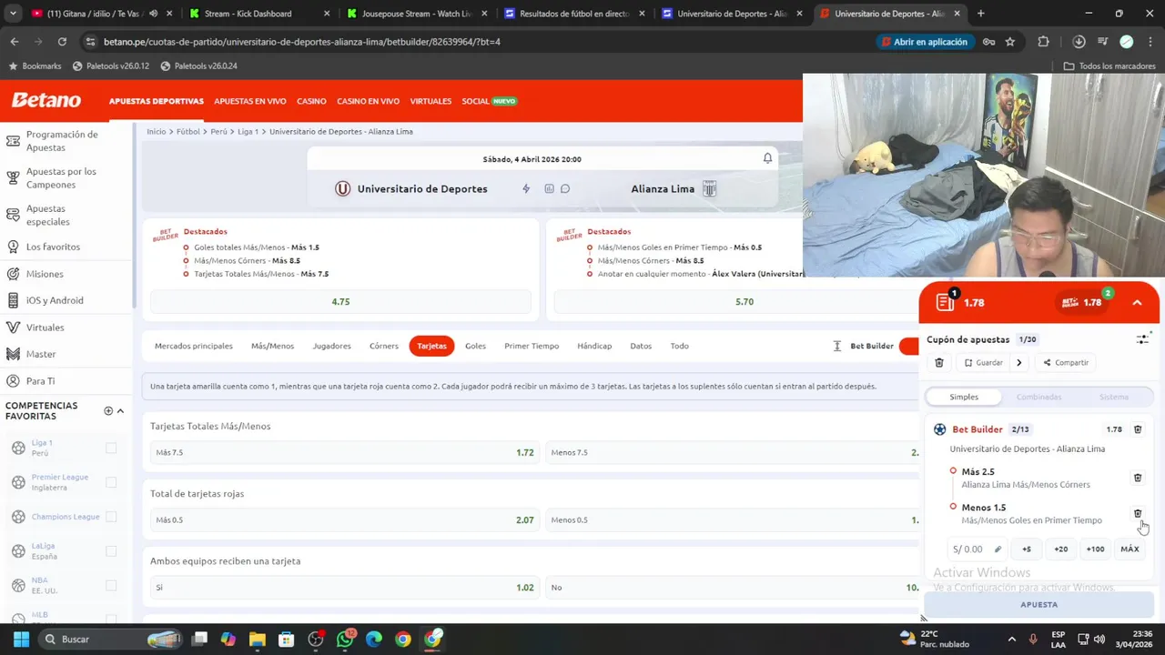This screenshot has height=655, width=1165.
Task: Remove the Menos 1.5 first-half goals selection
Action: coord(1138,514)
